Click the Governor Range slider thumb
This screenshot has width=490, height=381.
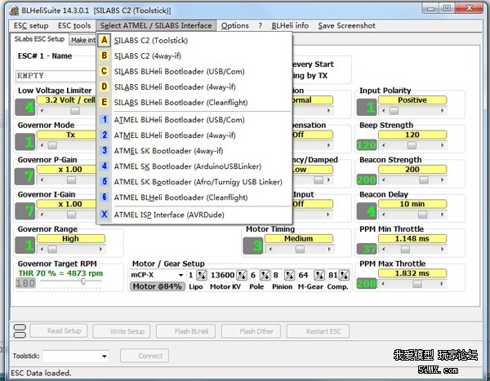pos(52,249)
